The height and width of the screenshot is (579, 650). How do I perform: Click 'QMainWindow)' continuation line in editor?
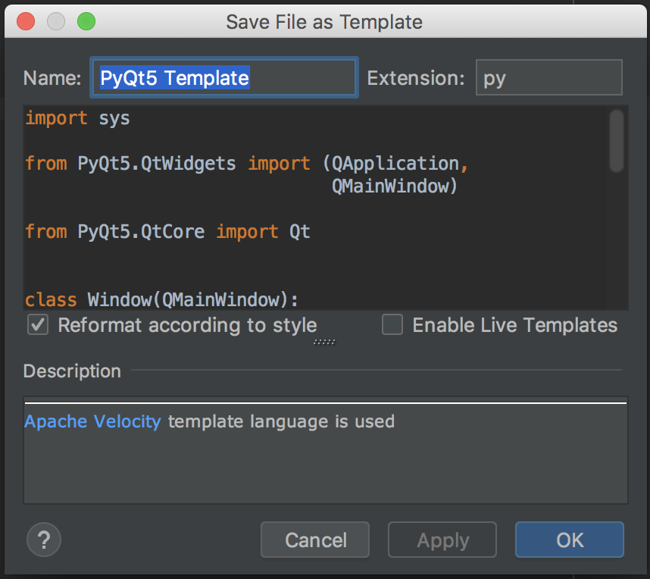(x=394, y=186)
